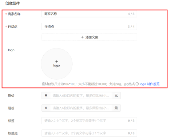Click the 行动点 input field
The height and width of the screenshot is (139, 170).
pos(89,26)
